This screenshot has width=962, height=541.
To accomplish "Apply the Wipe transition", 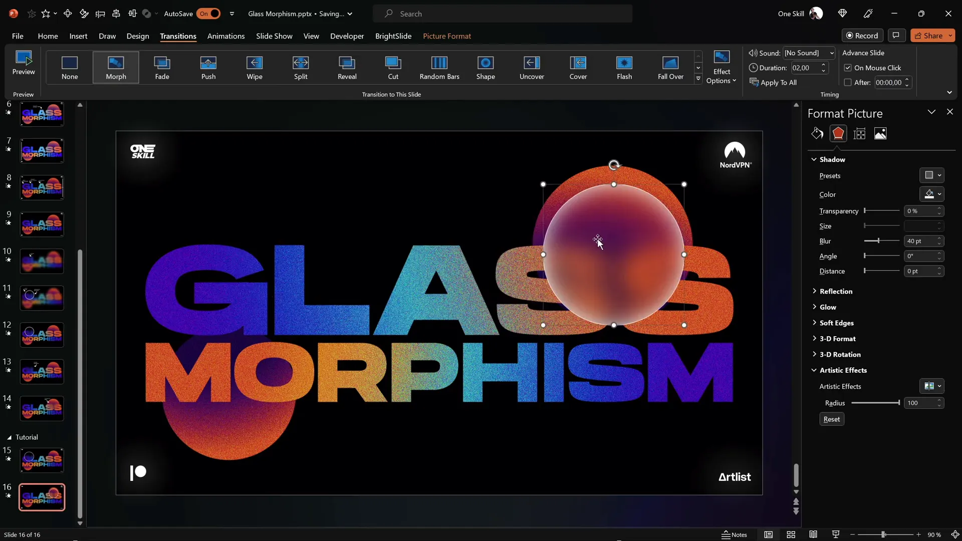I will [x=255, y=67].
